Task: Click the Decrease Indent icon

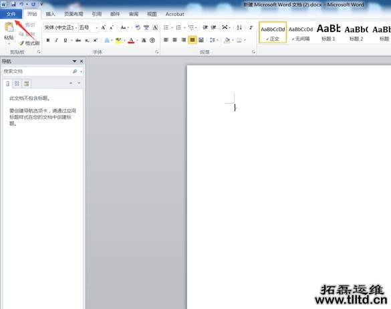Action: [x=205, y=27]
